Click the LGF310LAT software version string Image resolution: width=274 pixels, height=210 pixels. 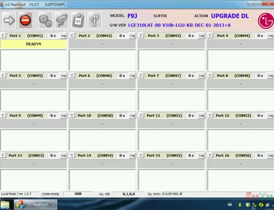tap(179, 25)
